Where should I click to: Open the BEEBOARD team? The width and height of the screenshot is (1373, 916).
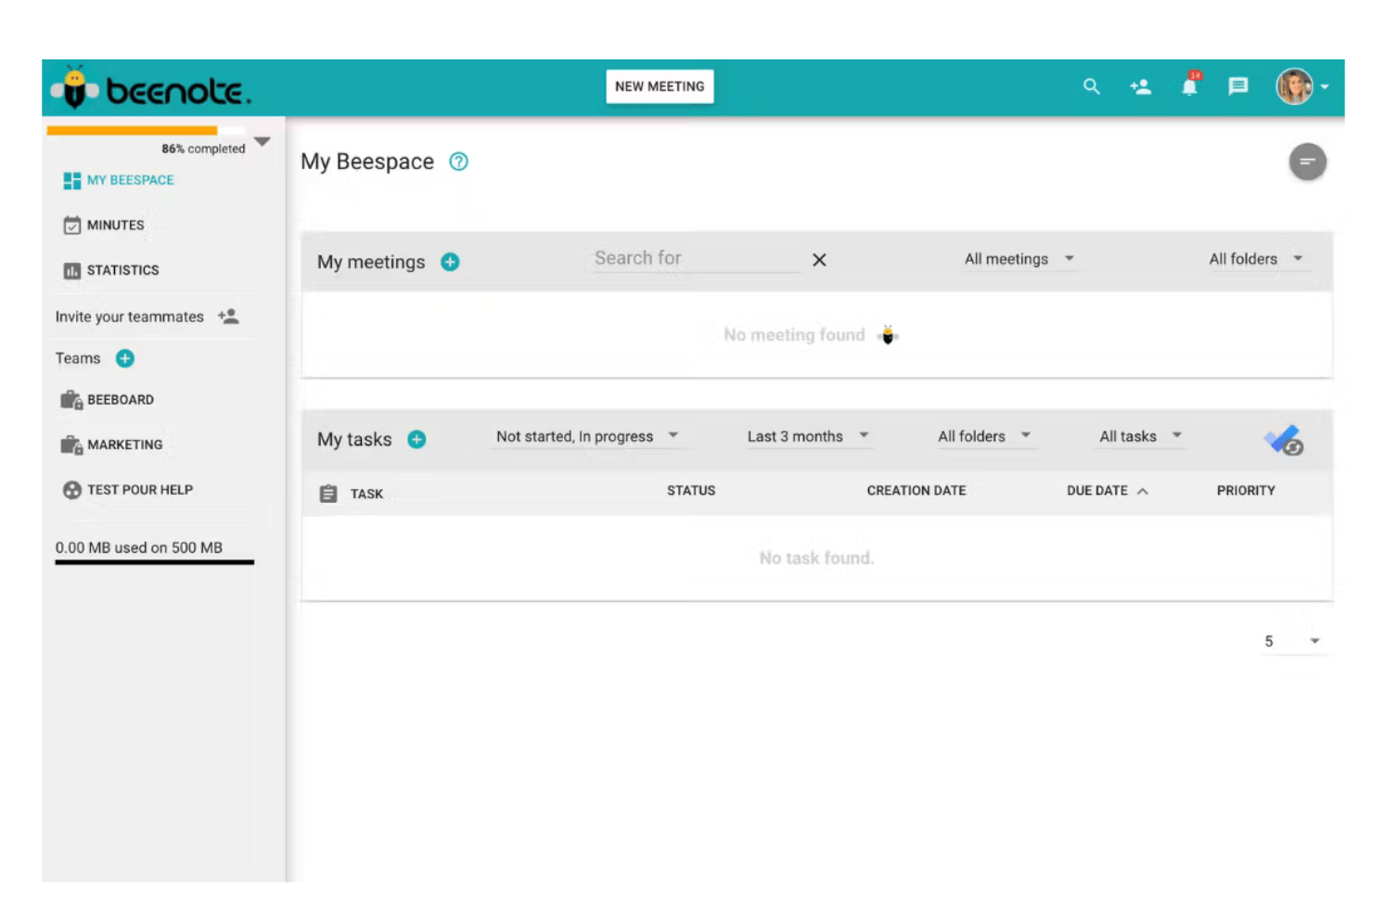click(121, 400)
